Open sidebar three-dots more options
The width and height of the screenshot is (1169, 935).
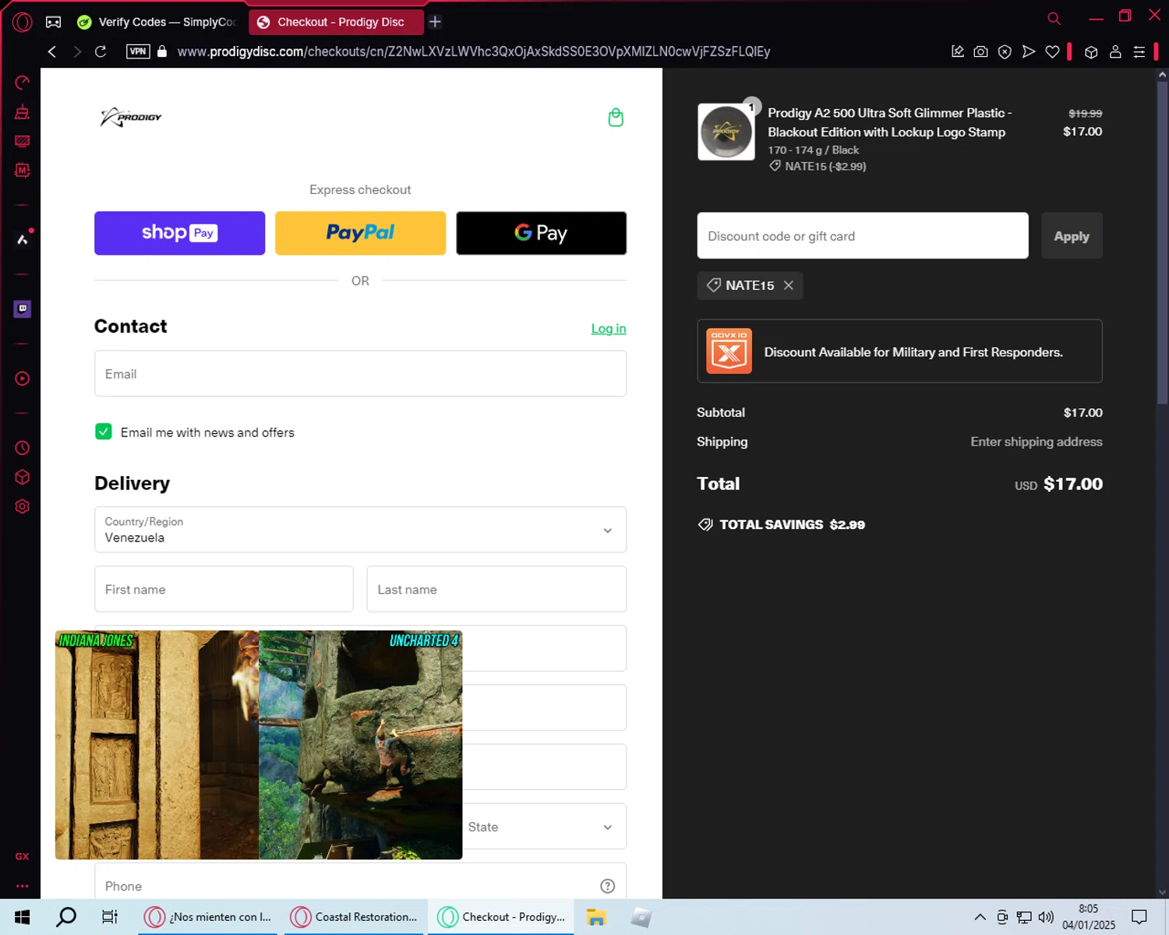pyautogui.click(x=22, y=886)
